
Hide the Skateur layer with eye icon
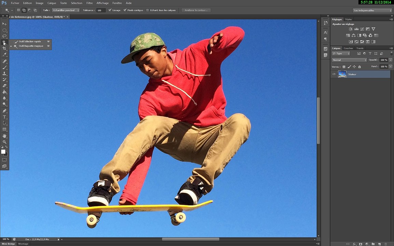click(x=334, y=74)
